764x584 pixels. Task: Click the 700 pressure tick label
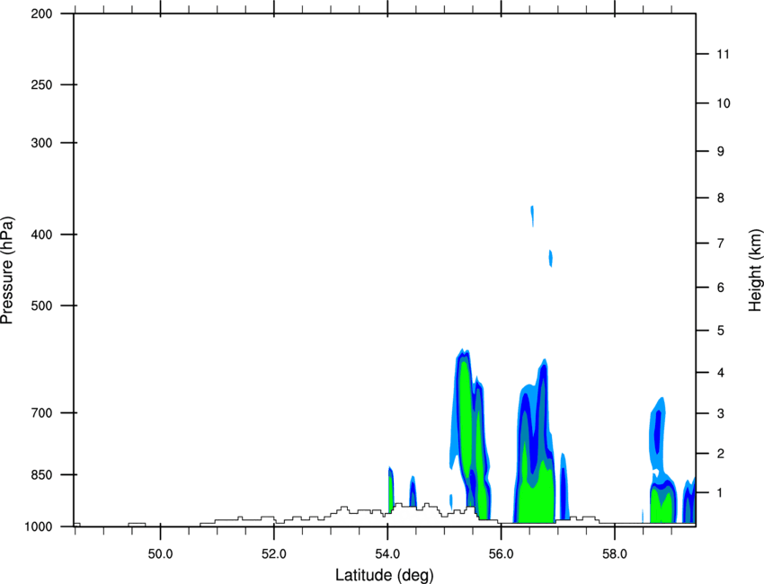click(x=41, y=413)
